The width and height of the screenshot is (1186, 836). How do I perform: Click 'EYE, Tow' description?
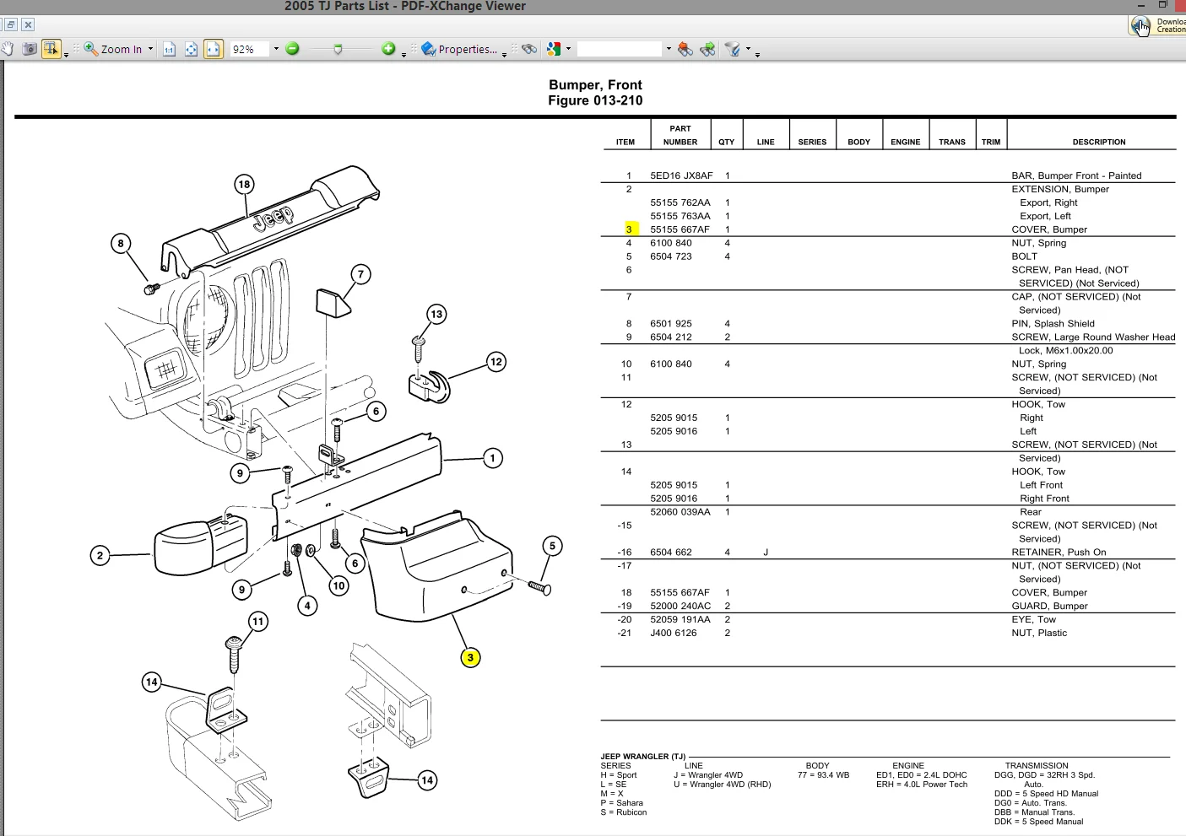pos(1033,620)
